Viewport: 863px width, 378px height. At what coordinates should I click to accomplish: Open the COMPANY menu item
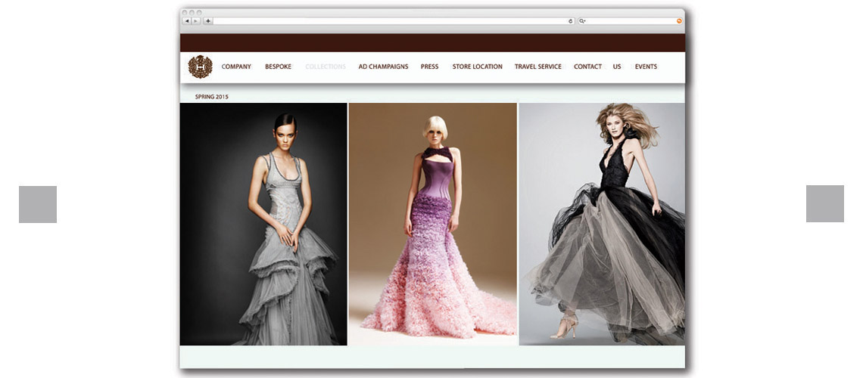236,67
